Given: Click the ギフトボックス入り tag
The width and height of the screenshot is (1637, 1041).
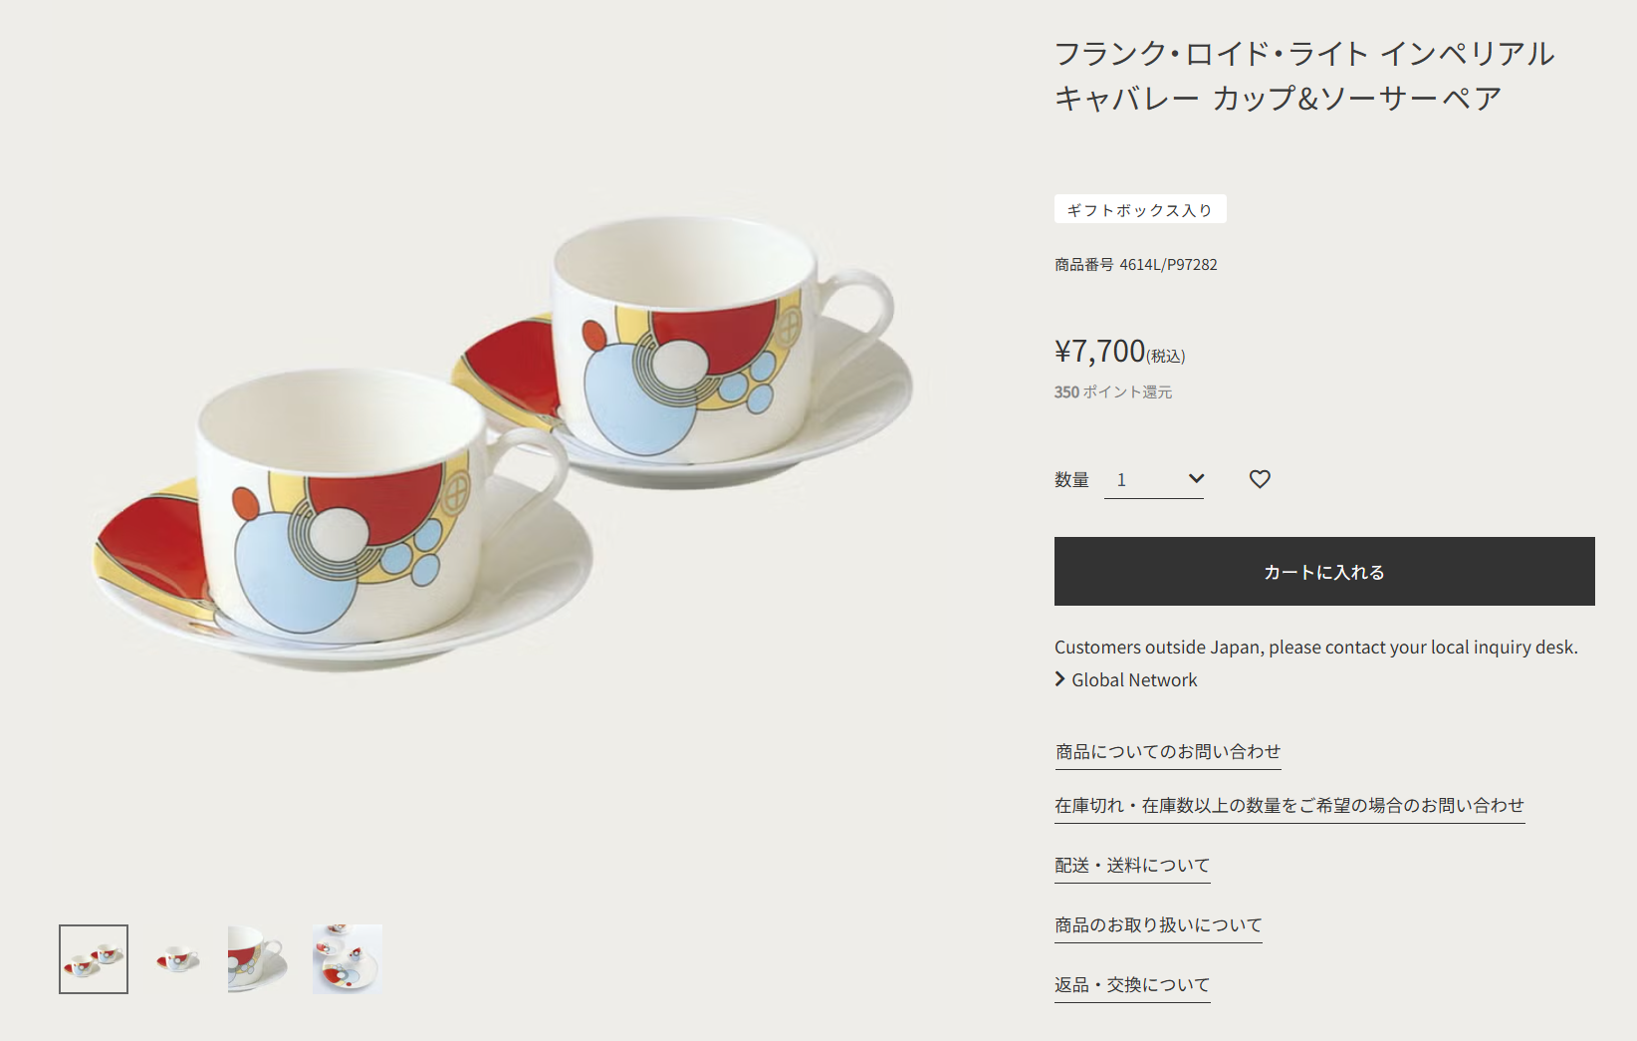Looking at the screenshot, I should [1140, 210].
